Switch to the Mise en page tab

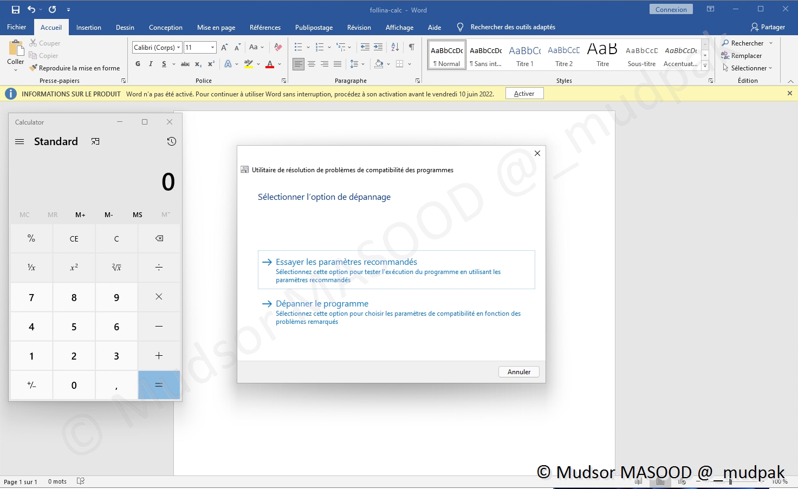216,28
